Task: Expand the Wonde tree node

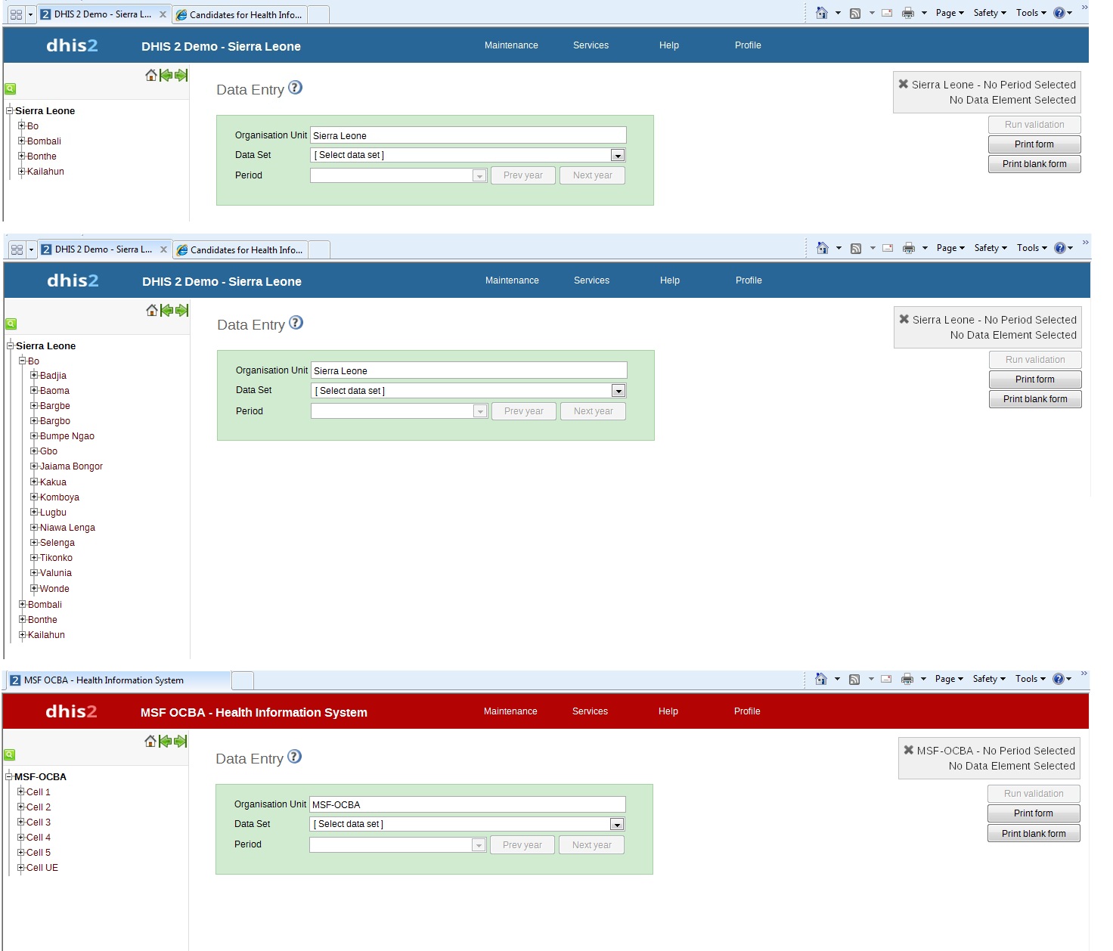Action: coord(34,588)
